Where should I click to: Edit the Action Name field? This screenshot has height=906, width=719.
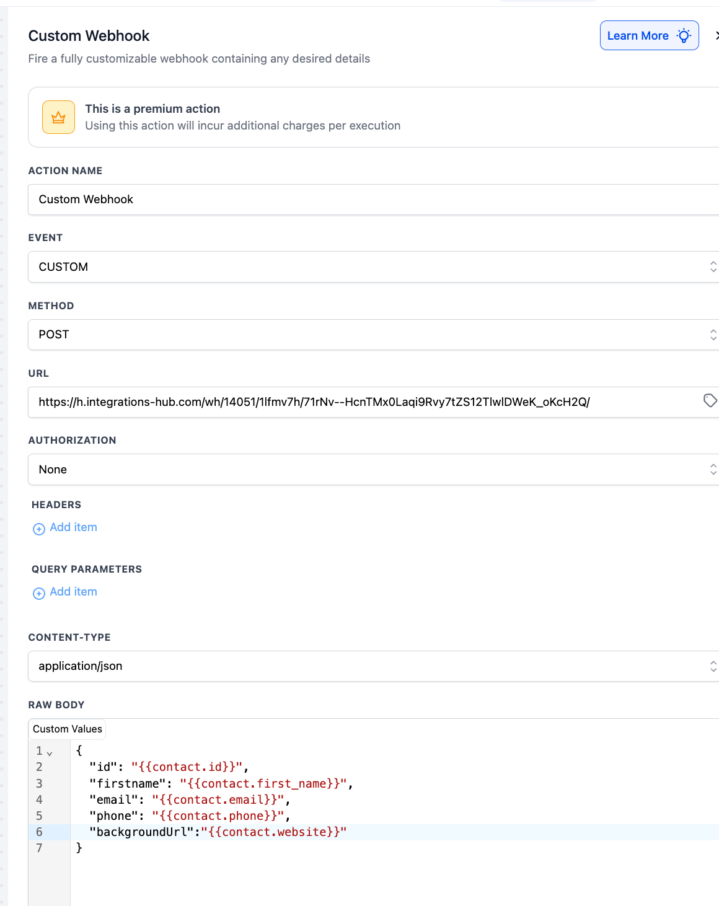pos(374,200)
